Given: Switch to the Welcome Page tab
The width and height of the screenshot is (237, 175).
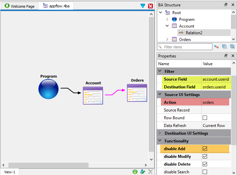Looking at the screenshot, I should click(x=20, y=6).
